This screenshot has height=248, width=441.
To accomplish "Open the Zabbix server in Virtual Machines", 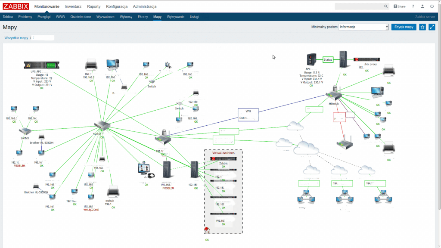I will coord(224,159).
